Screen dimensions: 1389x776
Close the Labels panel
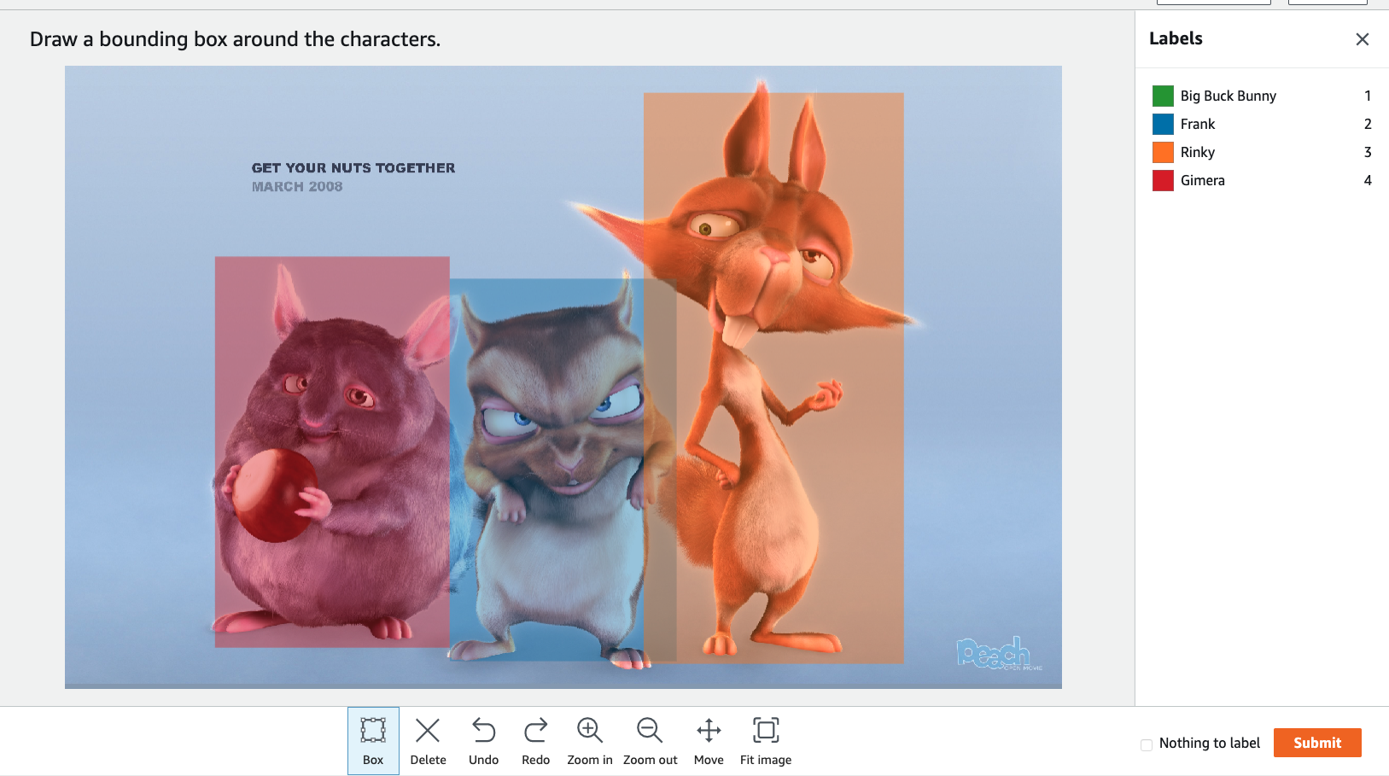[1362, 39]
